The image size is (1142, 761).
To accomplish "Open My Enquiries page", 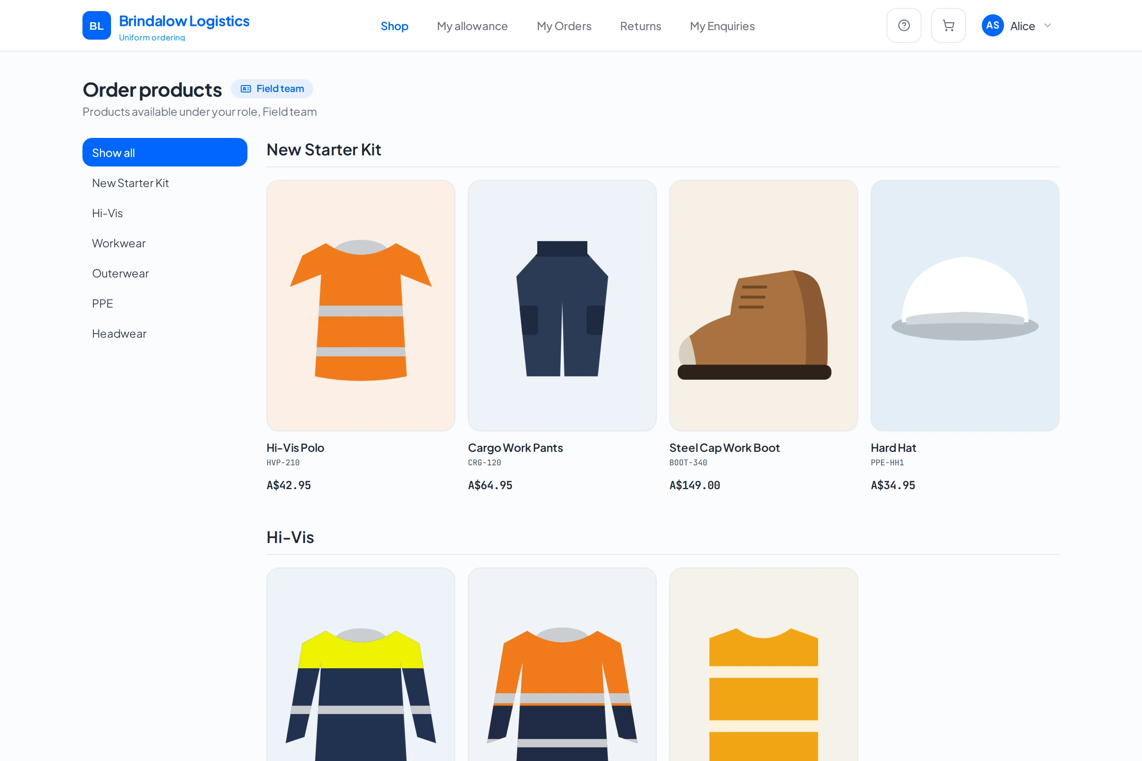I will (722, 26).
